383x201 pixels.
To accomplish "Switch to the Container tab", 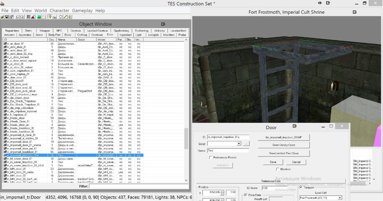I will (97, 35).
